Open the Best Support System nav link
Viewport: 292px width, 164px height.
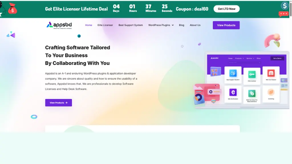point(131,25)
